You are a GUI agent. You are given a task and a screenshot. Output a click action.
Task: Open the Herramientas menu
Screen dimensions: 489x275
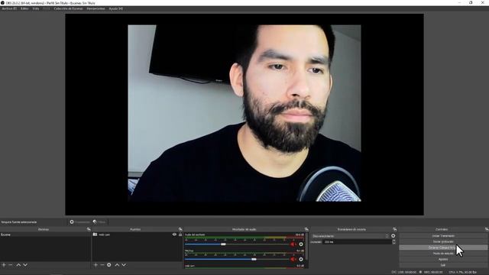tap(96, 8)
